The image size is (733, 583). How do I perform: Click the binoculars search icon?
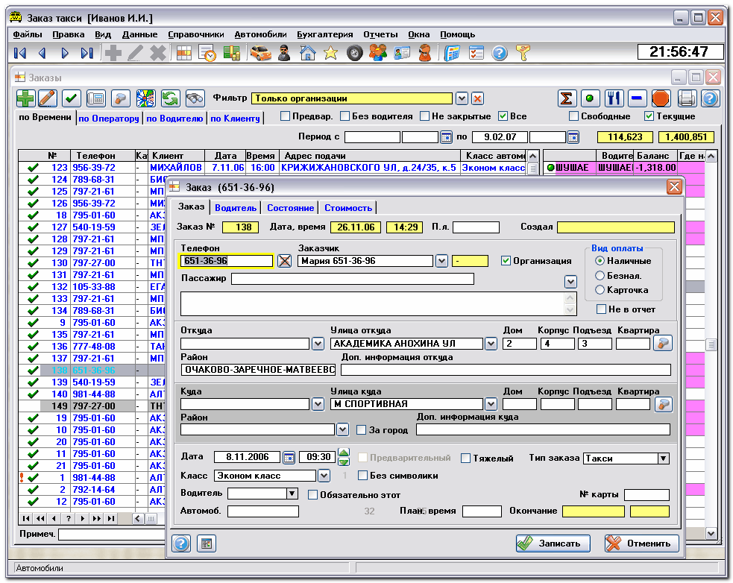click(195, 98)
